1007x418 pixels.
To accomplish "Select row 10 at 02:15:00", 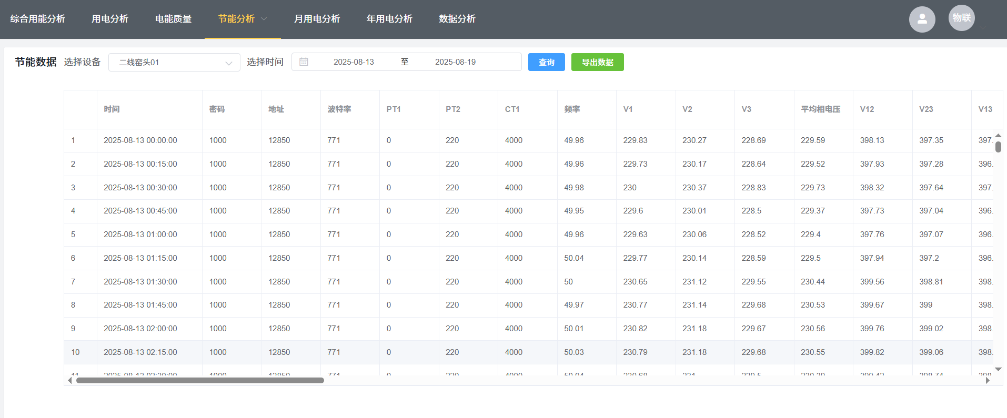I will (x=140, y=352).
